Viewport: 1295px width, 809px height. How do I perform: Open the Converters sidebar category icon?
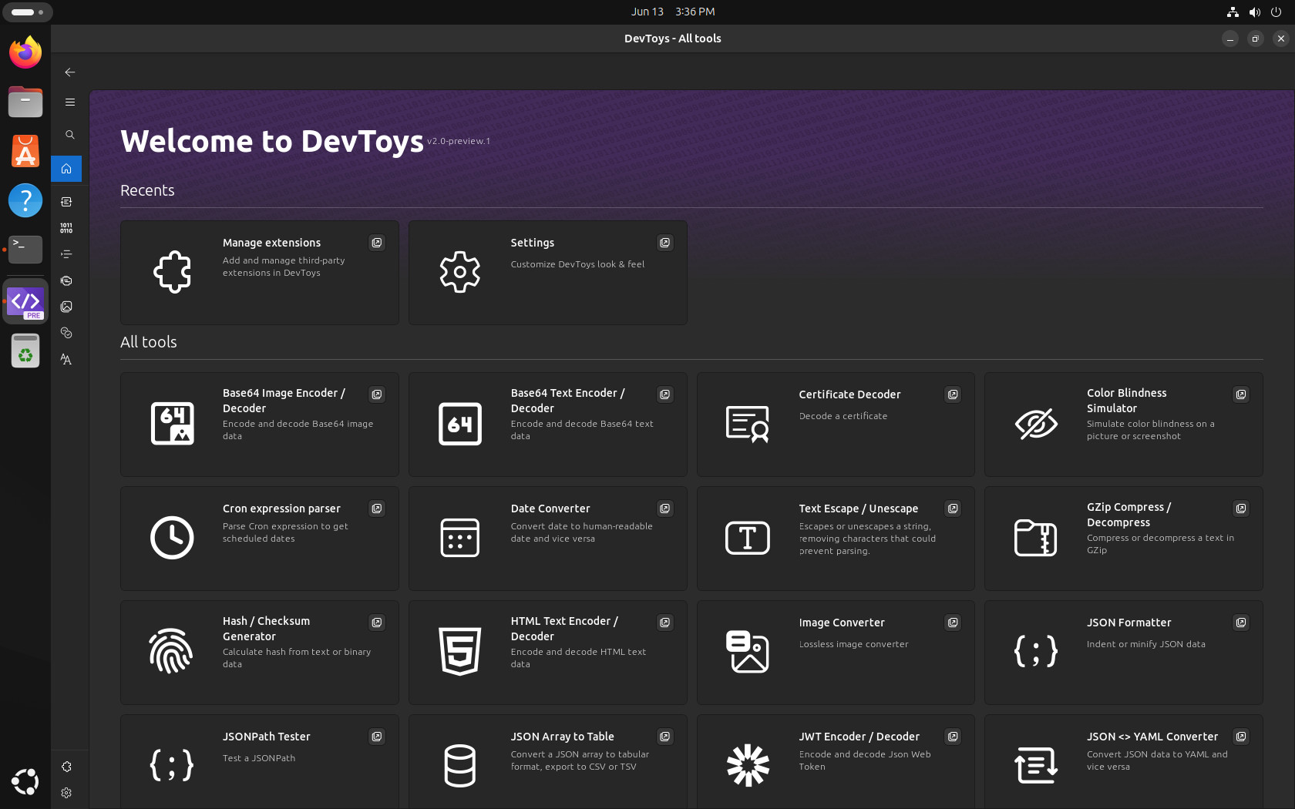(66, 202)
